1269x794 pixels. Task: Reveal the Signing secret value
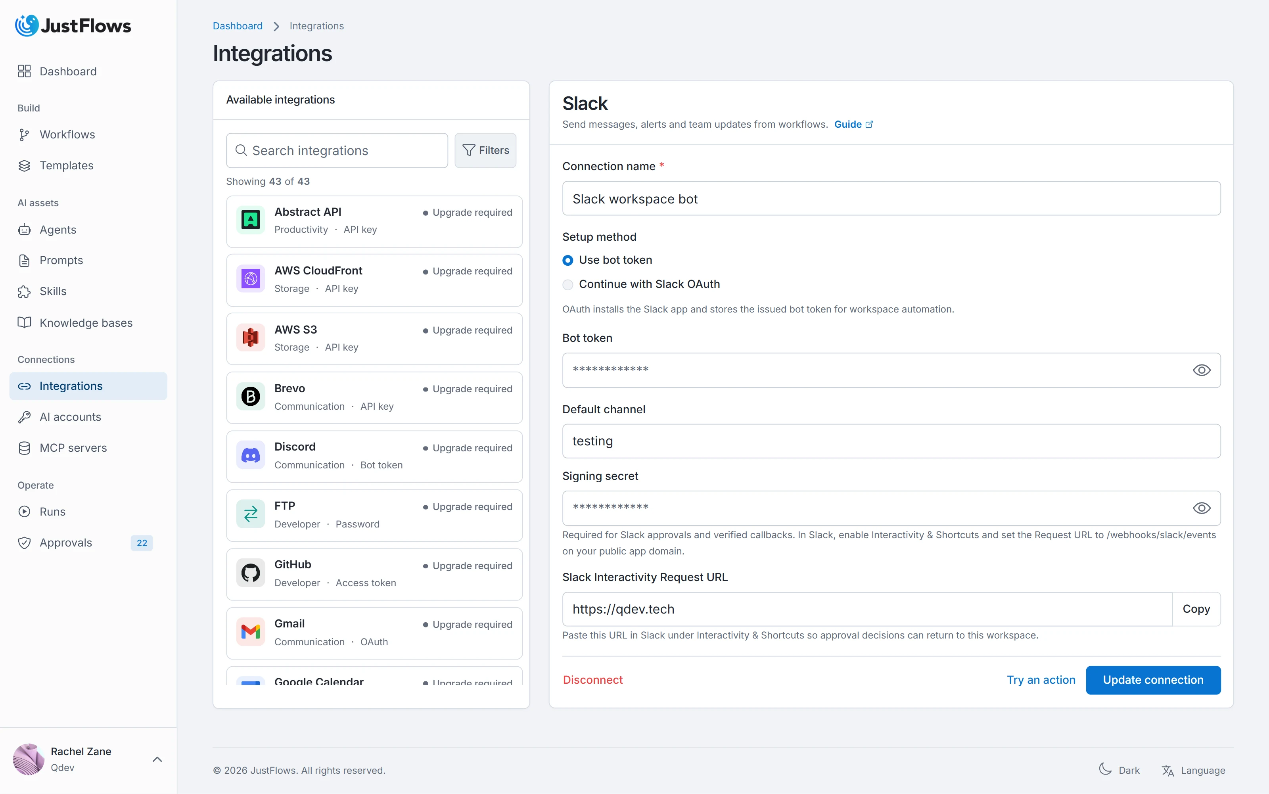(x=1201, y=508)
